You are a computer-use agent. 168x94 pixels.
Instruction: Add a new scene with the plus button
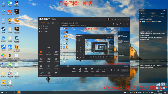(58, 23)
